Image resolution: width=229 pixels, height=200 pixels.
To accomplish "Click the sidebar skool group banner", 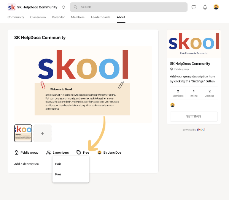I will click(x=194, y=44).
